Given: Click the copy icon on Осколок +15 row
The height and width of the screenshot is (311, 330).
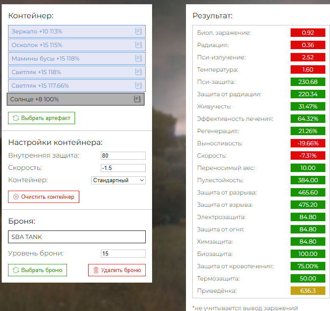Looking at the screenshot, I should point(138,45).
